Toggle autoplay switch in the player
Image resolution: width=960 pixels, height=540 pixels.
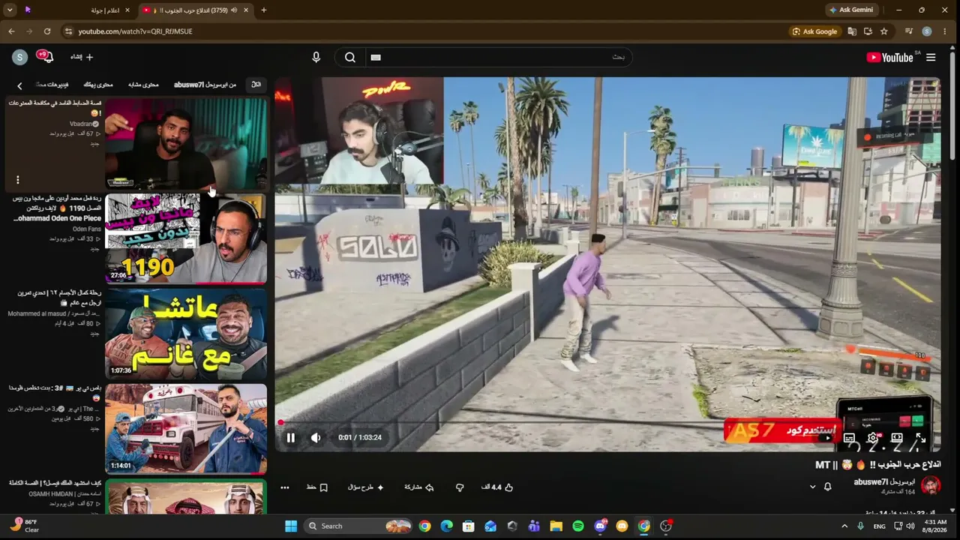826,438
